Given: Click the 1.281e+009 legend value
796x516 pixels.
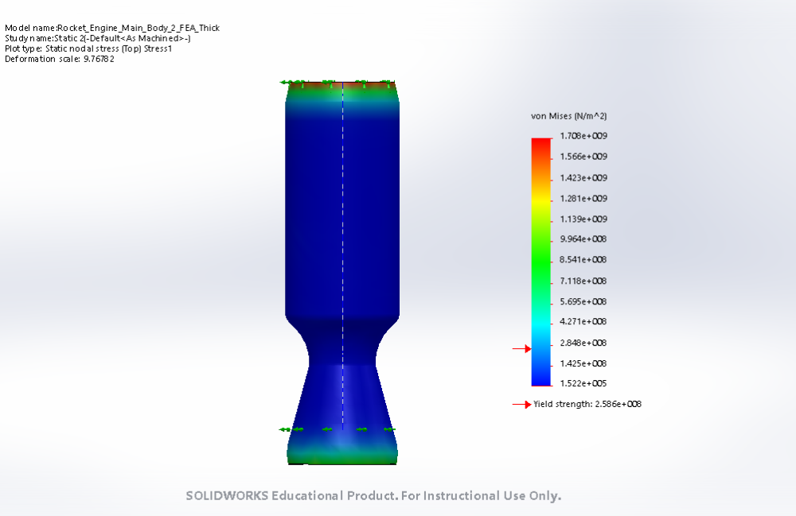Looking at the screenshot, I should click(x=583, y=199).
